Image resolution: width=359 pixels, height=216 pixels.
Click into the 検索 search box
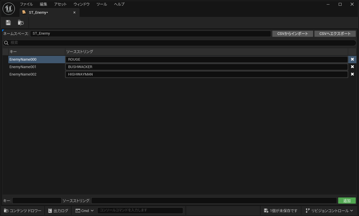tap(180, 43)
